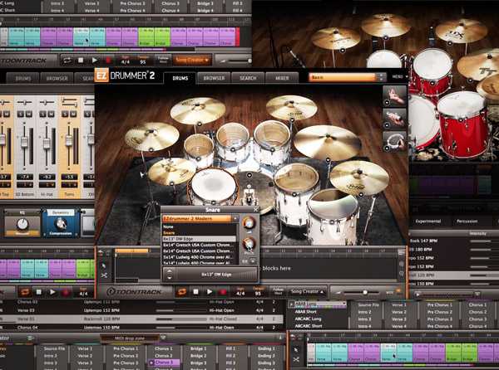Screen dimensions: 499x370
Task: Open the EZdrummer 2 Modern library dropdown
Action: (x=200, y=219)
